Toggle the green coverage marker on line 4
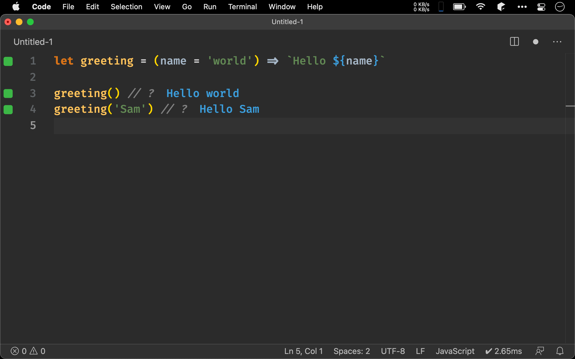The width and height of the screenshot is (575, 359). (x=8, y=109)
